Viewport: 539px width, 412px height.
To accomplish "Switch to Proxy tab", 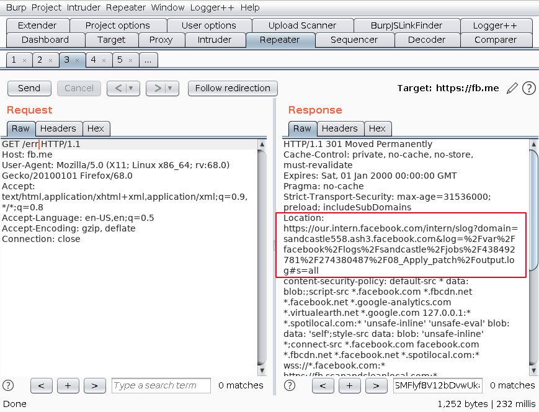I will click(161, 40).
